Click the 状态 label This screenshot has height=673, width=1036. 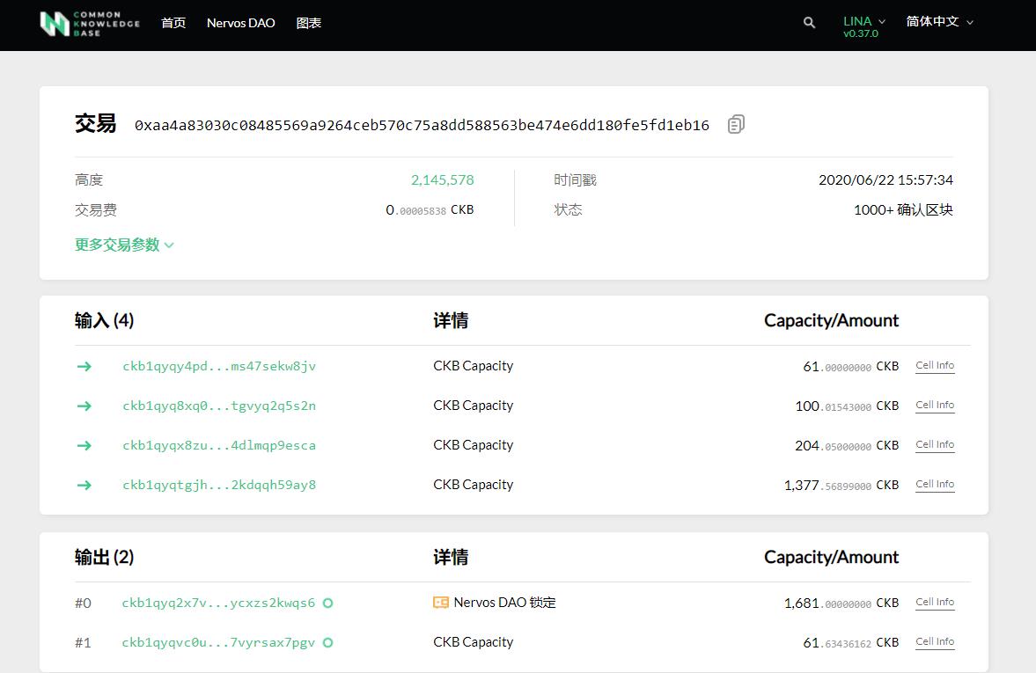568,209
